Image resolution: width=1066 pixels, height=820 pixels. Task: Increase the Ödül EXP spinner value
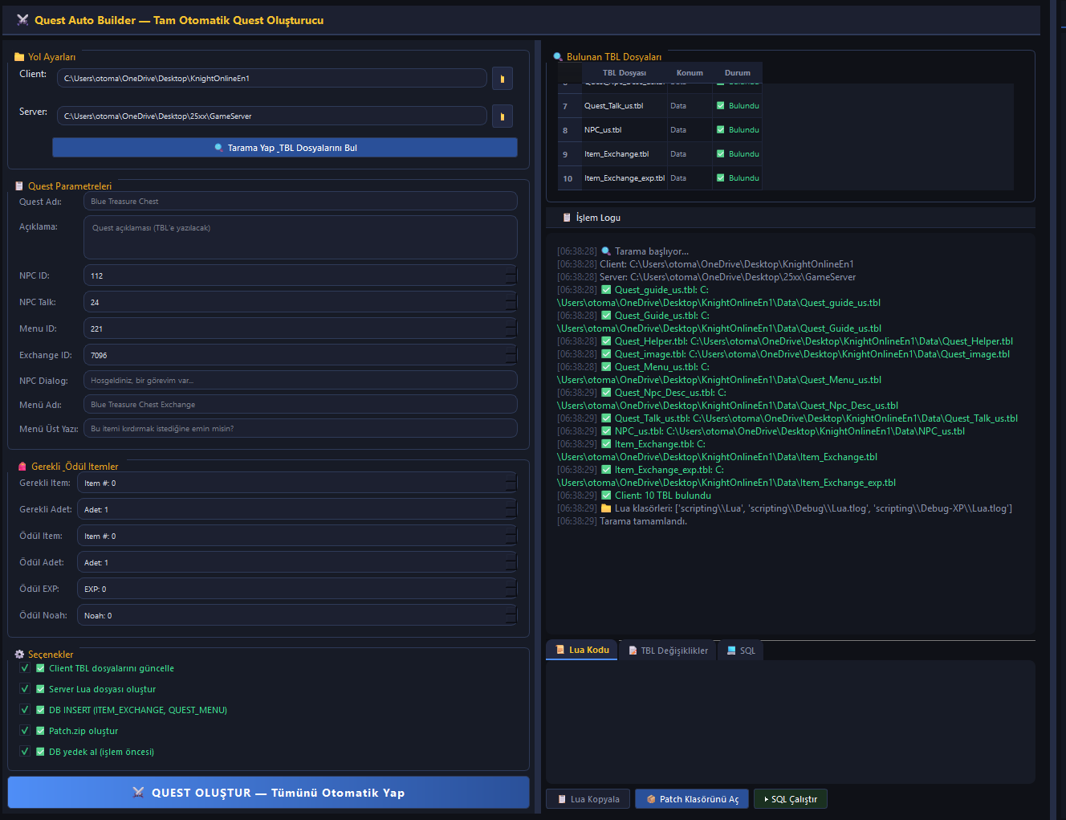511,585
